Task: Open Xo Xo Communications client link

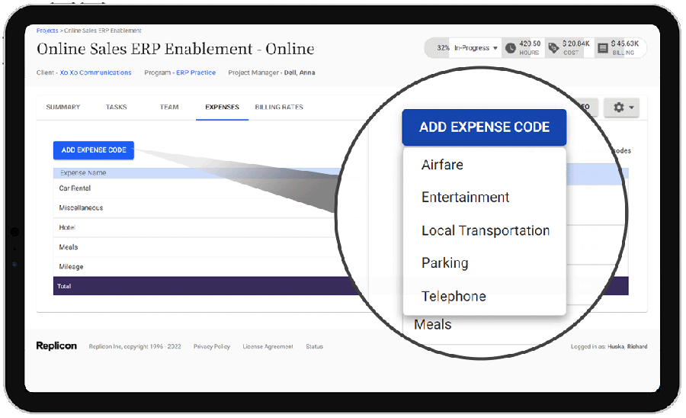Action: [95, 72]
